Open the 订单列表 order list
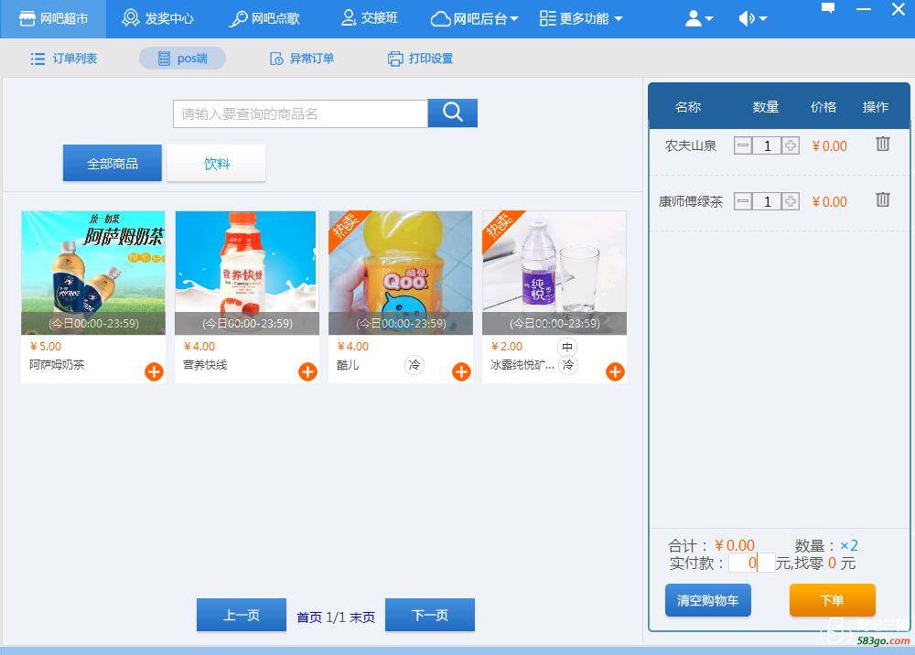Viewport: 915px width, 655px height. click(x=64, y=59)
